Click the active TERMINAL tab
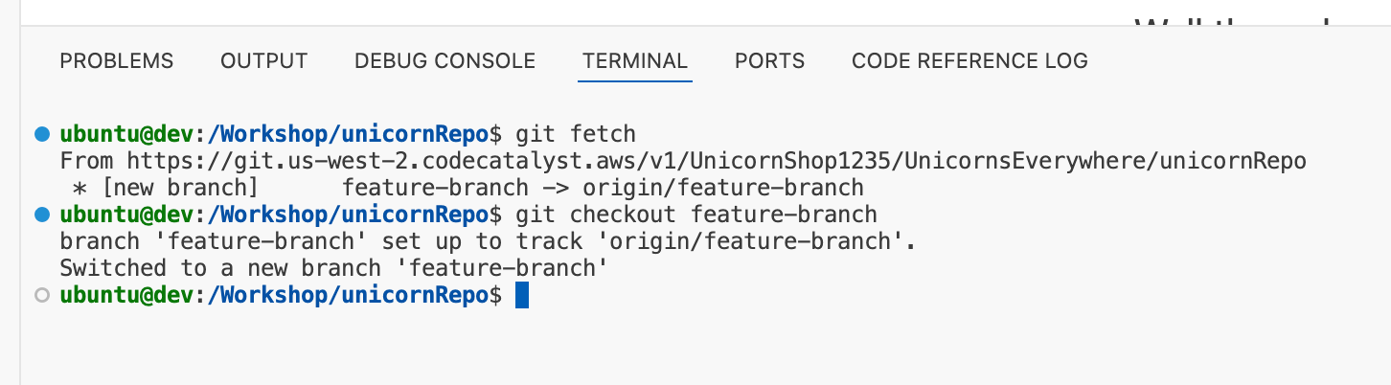1391x385 pixels. [635, 61]
